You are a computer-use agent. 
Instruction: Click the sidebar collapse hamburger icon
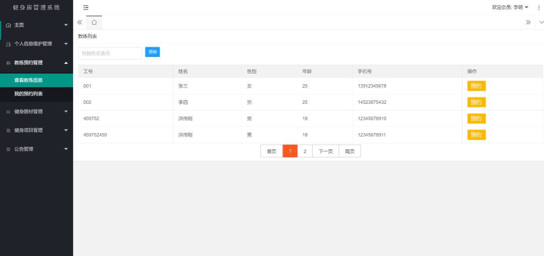[86, 8]
